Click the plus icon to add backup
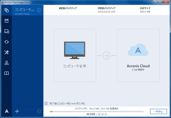Screen dimensions: 171x118 click(17, 111)
